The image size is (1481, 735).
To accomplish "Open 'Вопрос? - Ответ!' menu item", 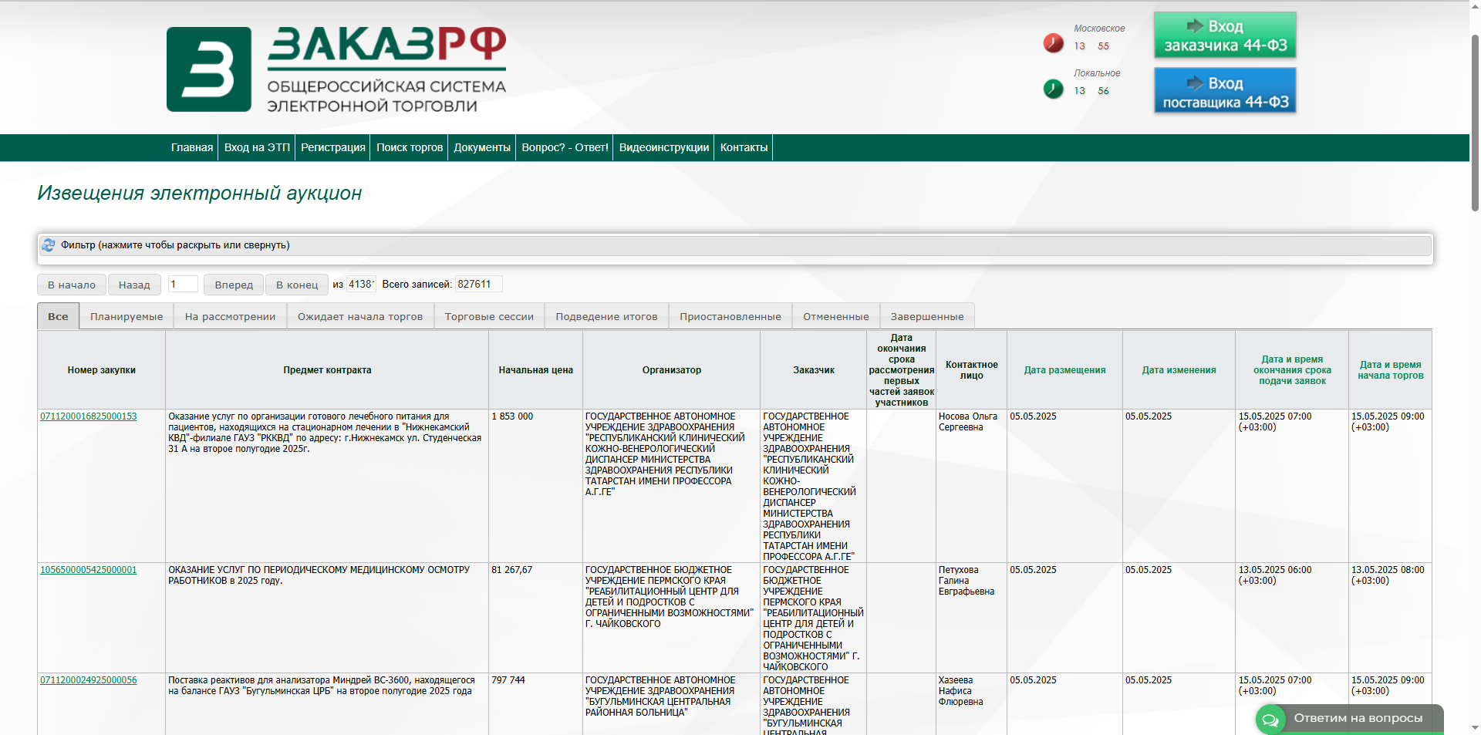I will [x=565, y=147].
